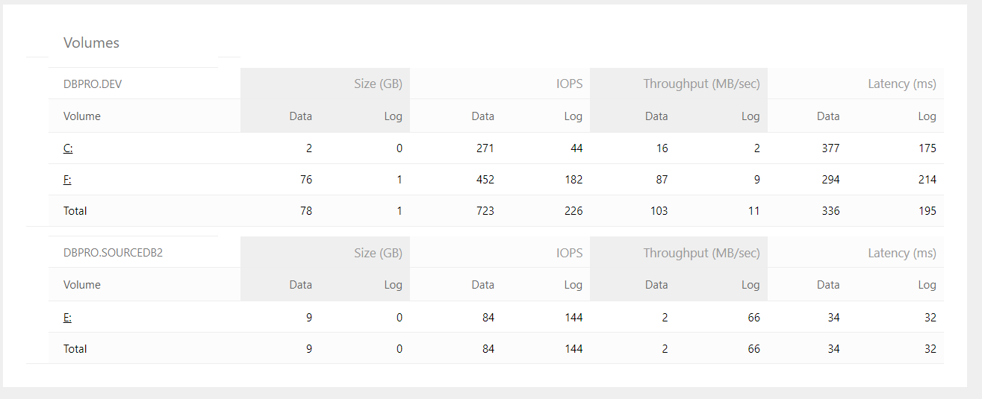Click DBPRO.DEV total data IOPS 723
Image resolution: width=982 pixels, height=399 pixels.
482,211
